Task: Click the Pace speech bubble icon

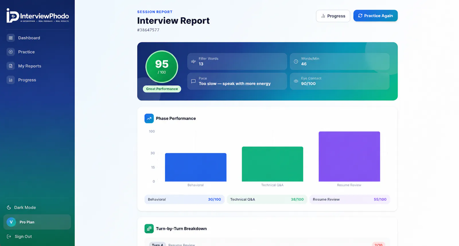Action: point(193,81)
